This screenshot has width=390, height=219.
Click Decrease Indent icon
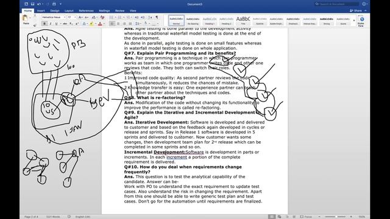136,18
